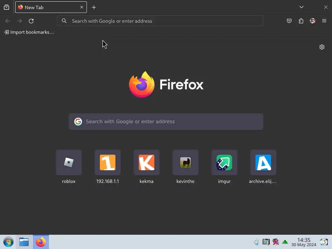Open Firefox View recent browsing icon
Screen dimensions: 332x249
coord(6,7)
